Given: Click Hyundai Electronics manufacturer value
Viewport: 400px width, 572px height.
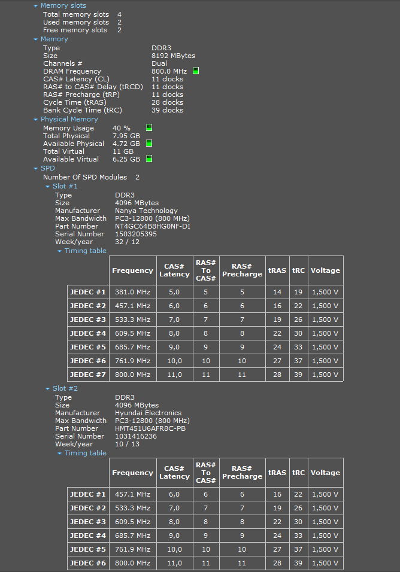Looking at the screenshot, I should coord(148,413).
